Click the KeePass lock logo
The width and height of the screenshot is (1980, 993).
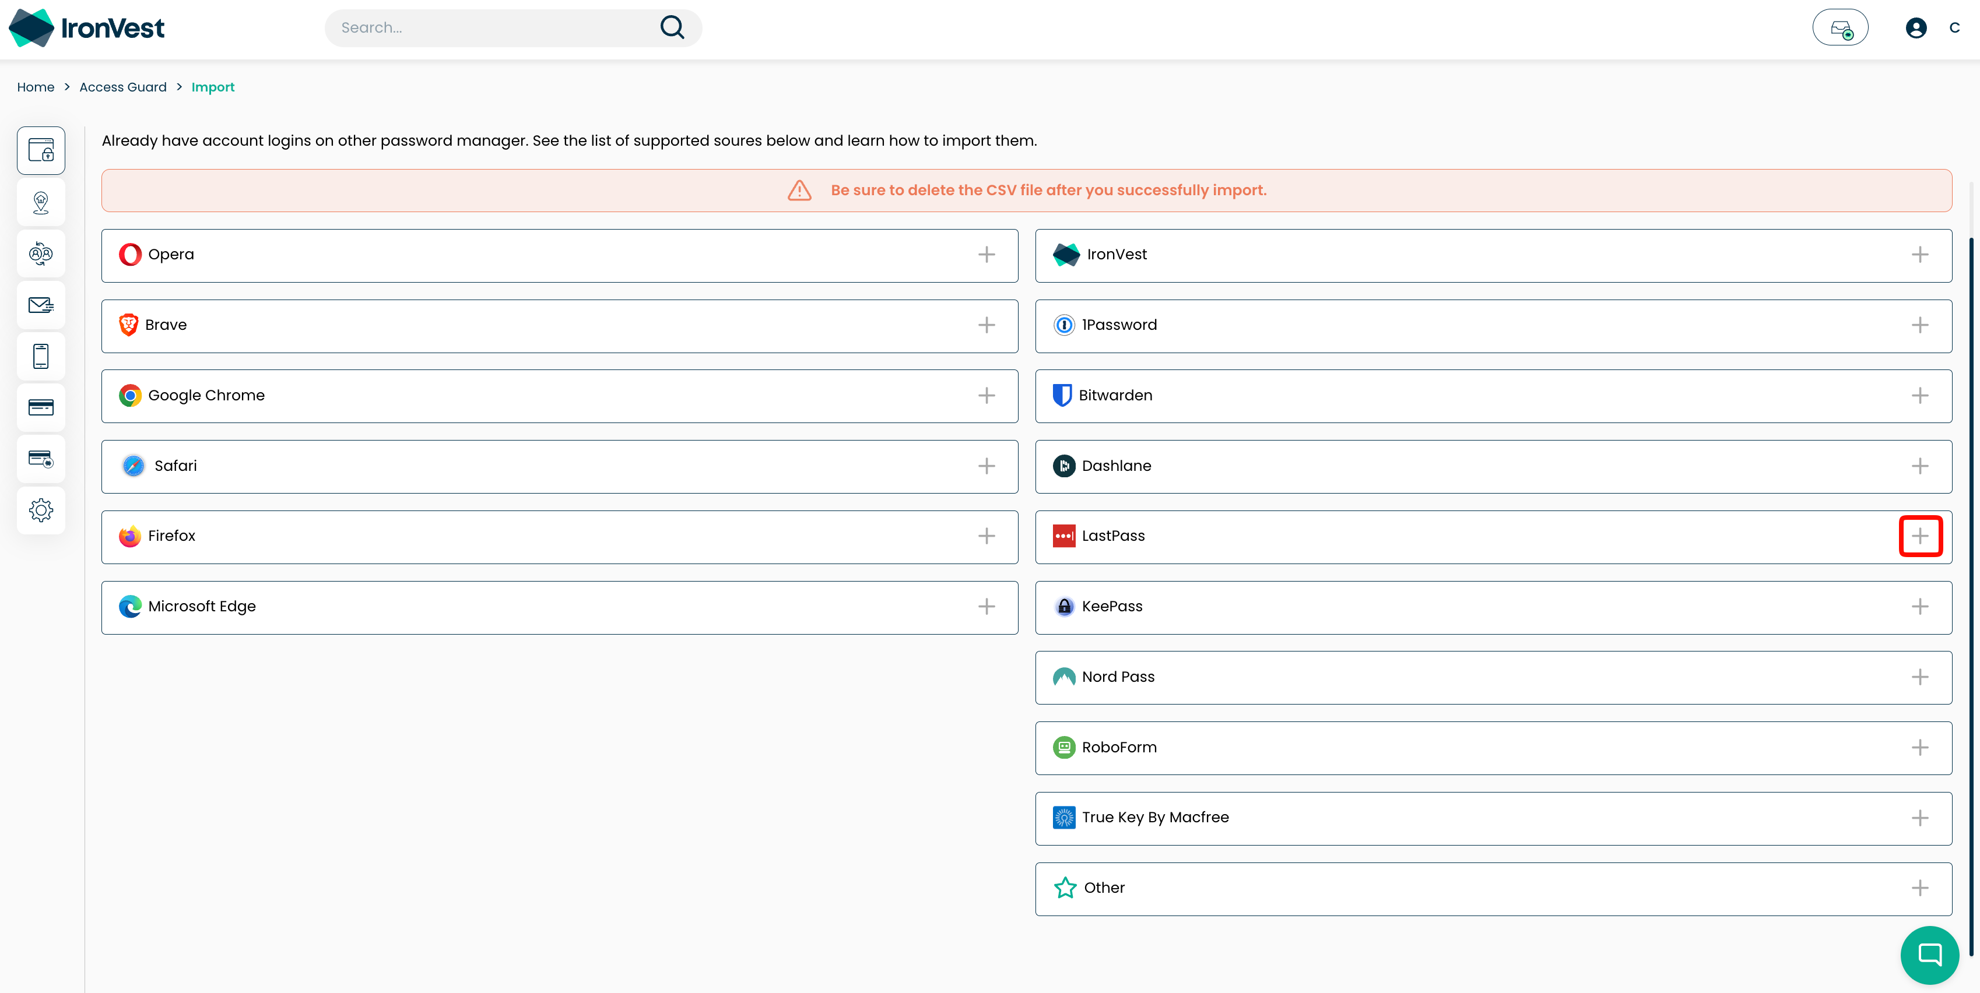point(1064,607)
